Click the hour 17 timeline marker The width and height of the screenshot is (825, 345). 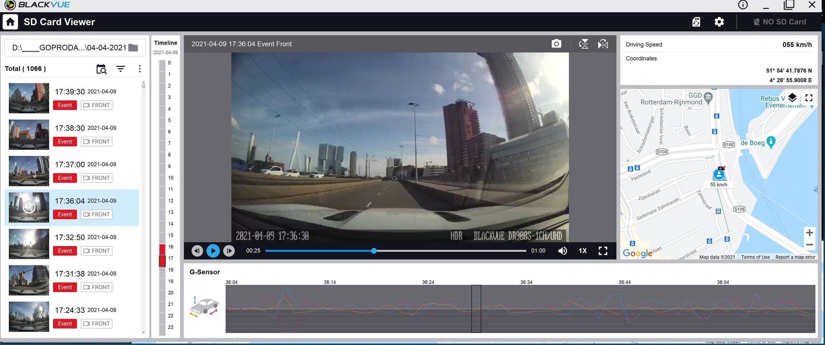163,261
